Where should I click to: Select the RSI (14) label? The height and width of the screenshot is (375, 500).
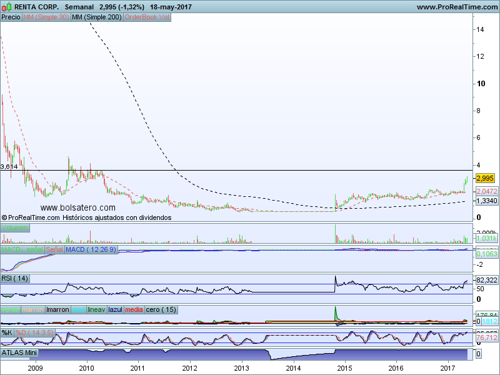click(x=14, y=278)
